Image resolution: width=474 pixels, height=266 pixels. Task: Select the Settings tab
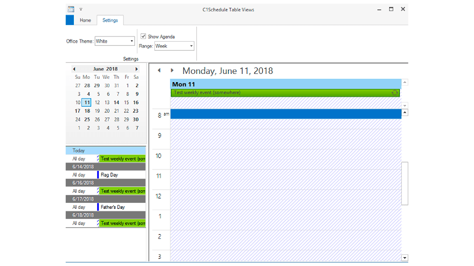click(x=110, y=20)
